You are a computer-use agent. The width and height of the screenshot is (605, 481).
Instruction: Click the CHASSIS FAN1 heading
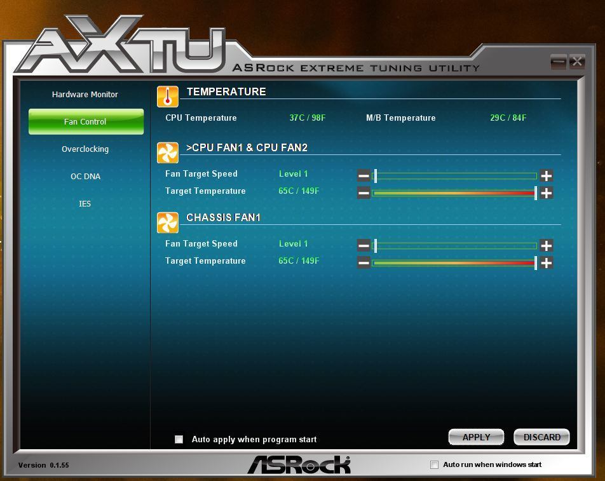coord(224,217)
